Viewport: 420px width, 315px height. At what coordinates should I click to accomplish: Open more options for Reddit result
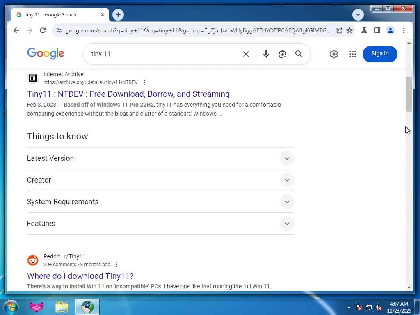coord(116,265)
